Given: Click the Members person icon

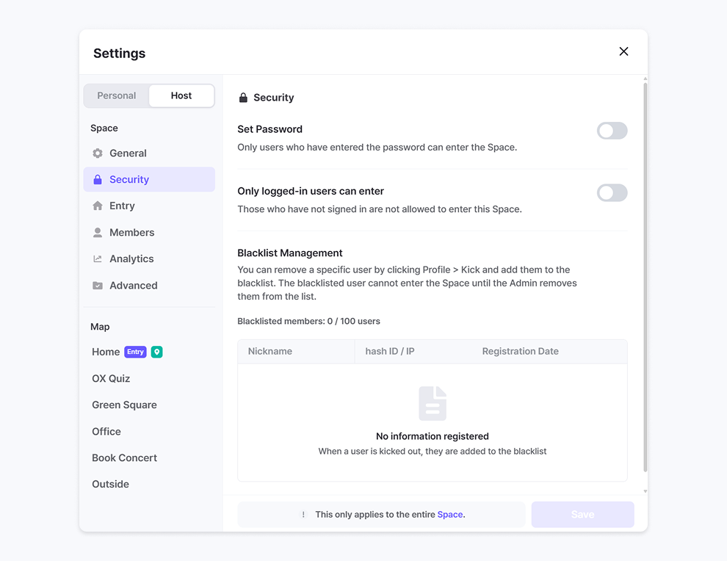Looking at the screenshot, I should pyautogui.click(x=98, y=233).
